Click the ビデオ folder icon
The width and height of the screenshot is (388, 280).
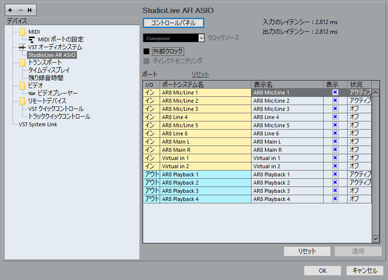coord(22,86)
